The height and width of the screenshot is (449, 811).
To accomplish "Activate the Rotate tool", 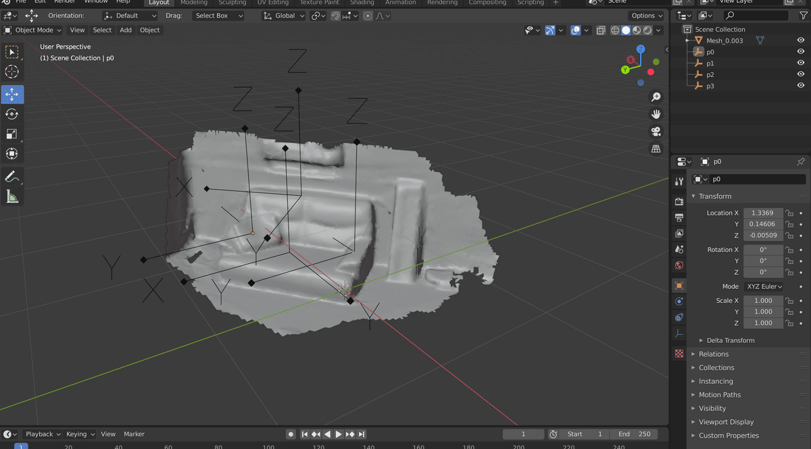I will click(12, 114).
